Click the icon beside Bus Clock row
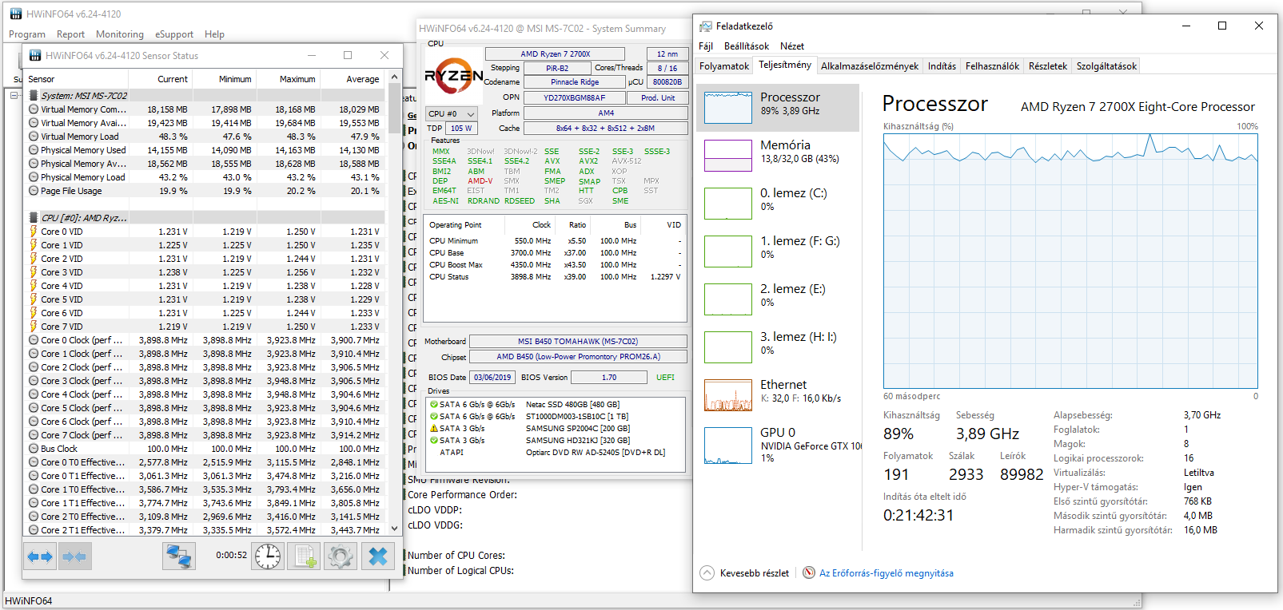The image size is (1283, 610). point(34,449)
